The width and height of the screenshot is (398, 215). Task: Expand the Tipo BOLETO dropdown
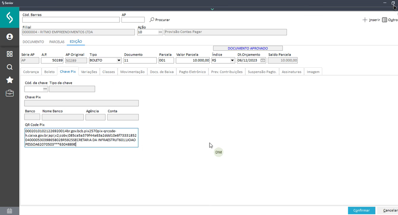click(119, 60)
